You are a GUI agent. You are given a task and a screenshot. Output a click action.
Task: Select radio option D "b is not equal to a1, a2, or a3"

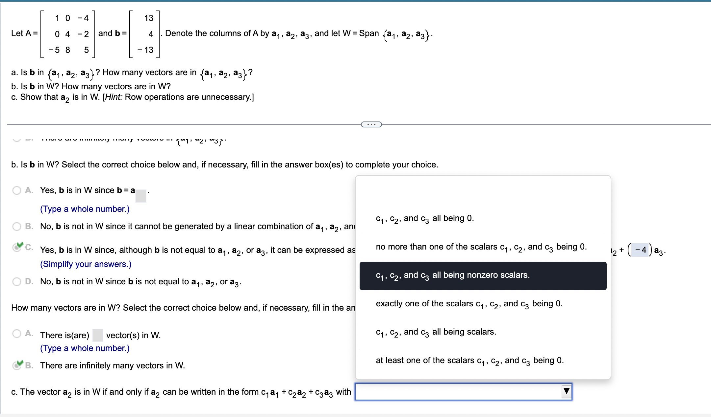(x=16, y=281)
